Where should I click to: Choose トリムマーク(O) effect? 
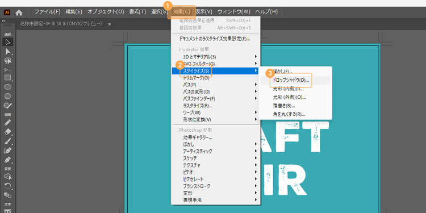[216, 78]
